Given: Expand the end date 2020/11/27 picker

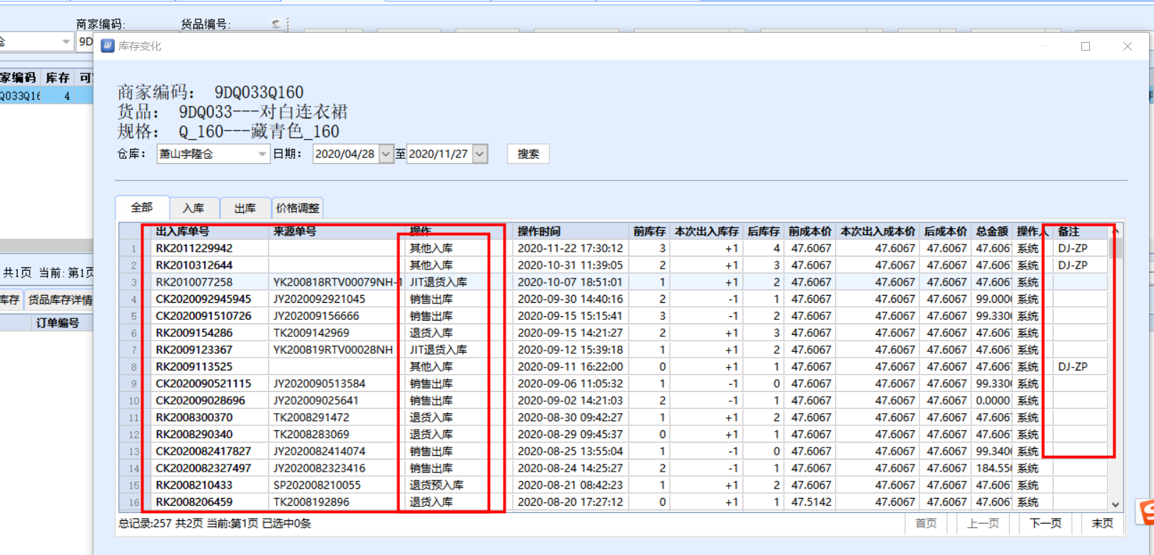Looking at the screenshot, I should click(x=480, y=154).
